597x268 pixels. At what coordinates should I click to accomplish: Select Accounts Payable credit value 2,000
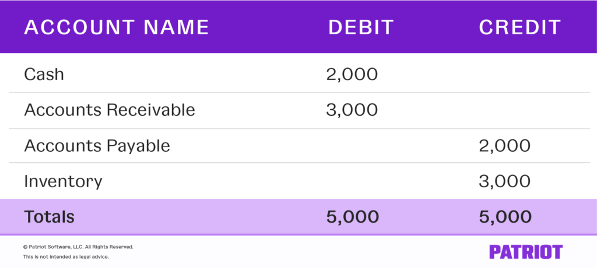pyautogui.click(x=505, y=145)
